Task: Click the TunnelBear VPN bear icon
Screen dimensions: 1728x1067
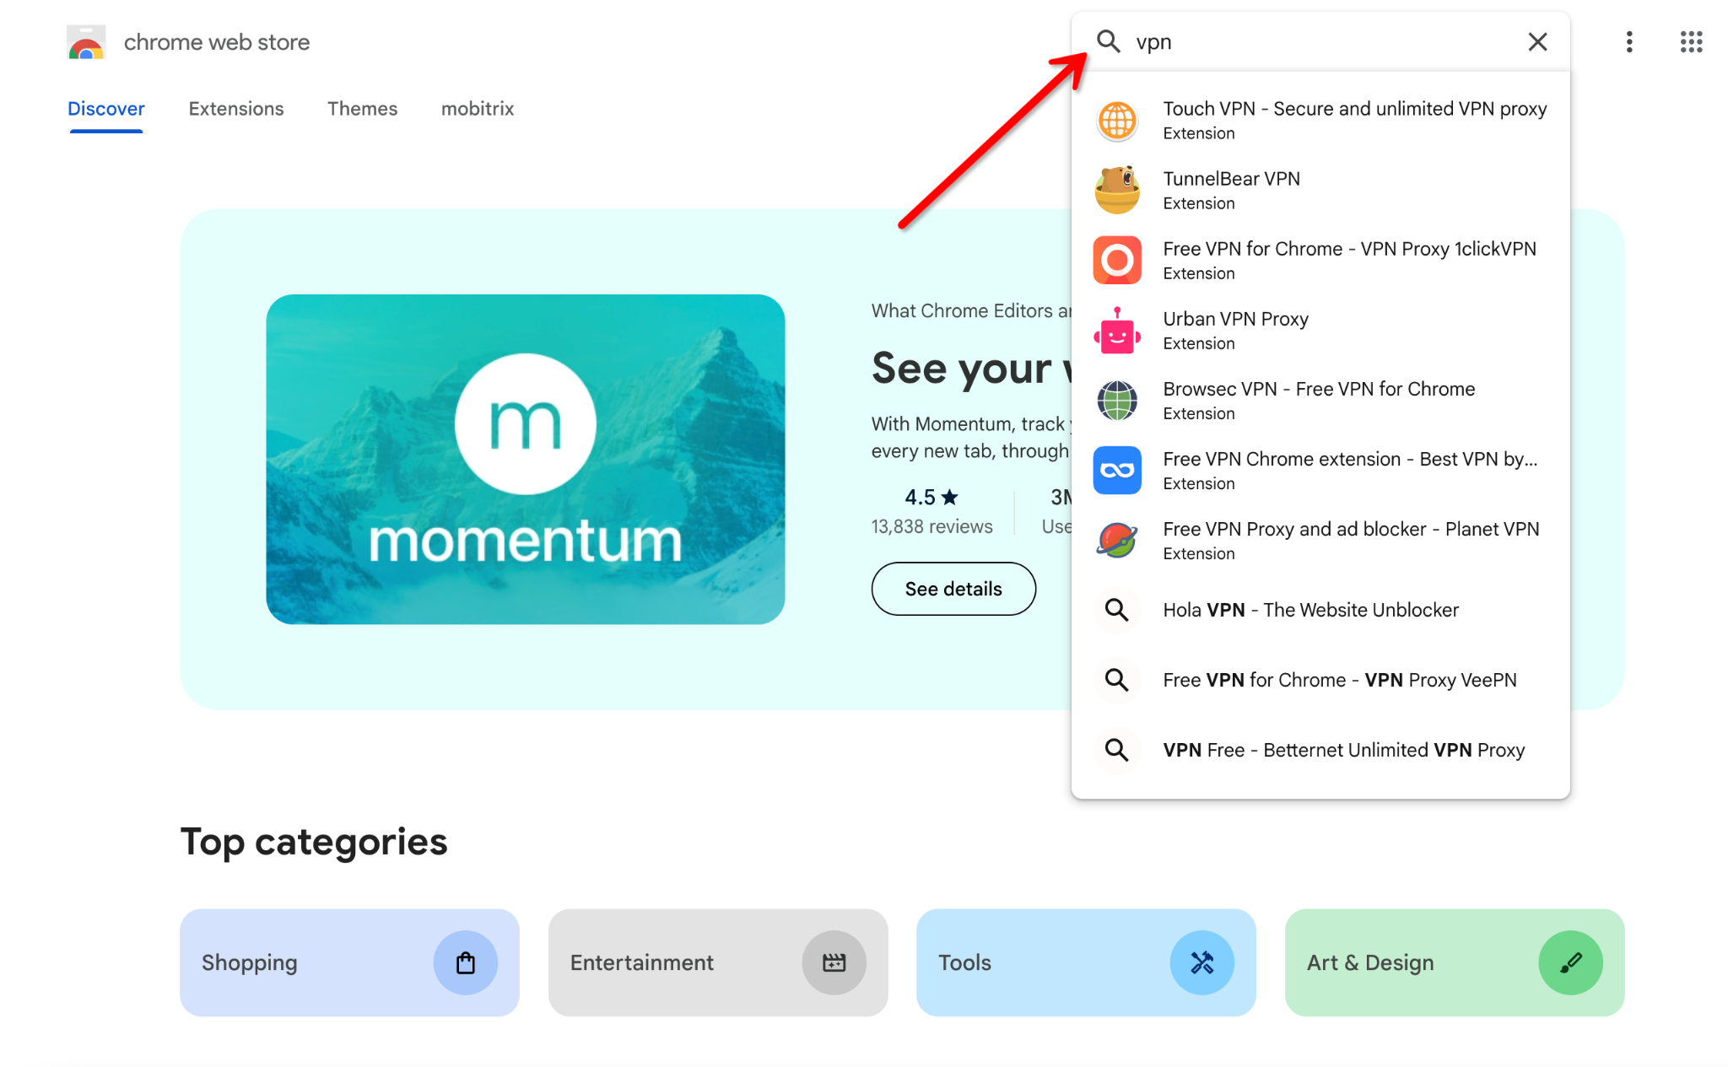Action: click(x=1117, y=189)
